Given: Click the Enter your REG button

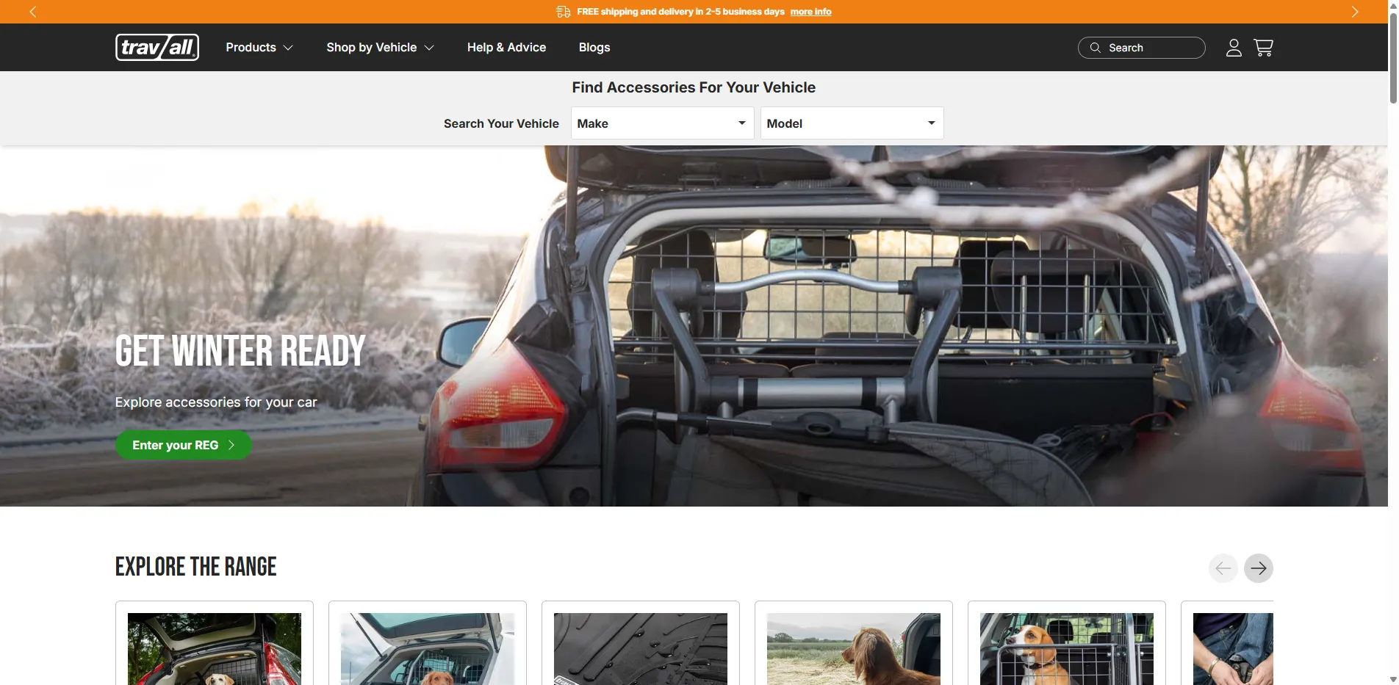Looking at the screenshot, I should coord(184,445).
